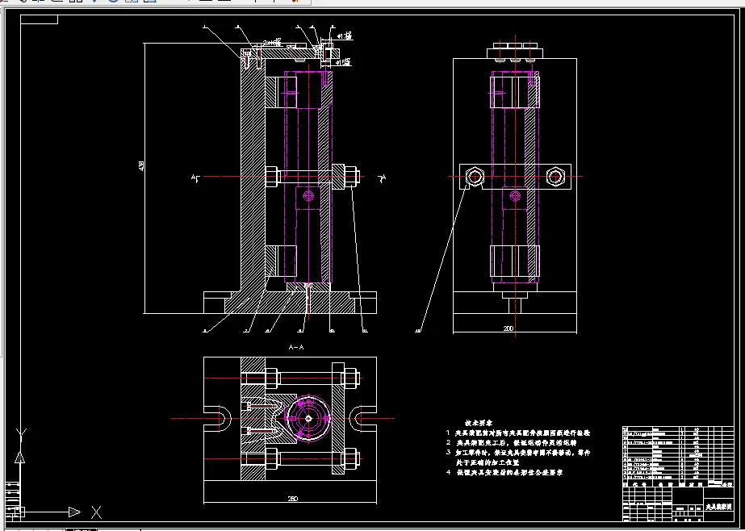Viewport: 745px width, 531px height.
Task: Select the Φ17 hole dimension at top
Action: [345, 36]
